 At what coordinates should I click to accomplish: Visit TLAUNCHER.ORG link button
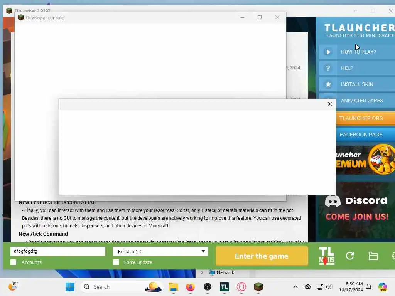pyautogui.click(x=366, y=118)
